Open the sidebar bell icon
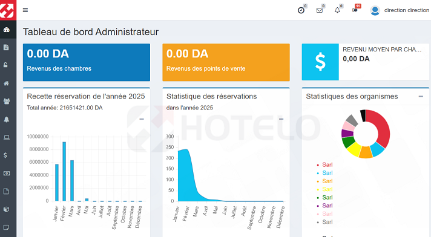 pyautogui.click(x=6, y=120)
